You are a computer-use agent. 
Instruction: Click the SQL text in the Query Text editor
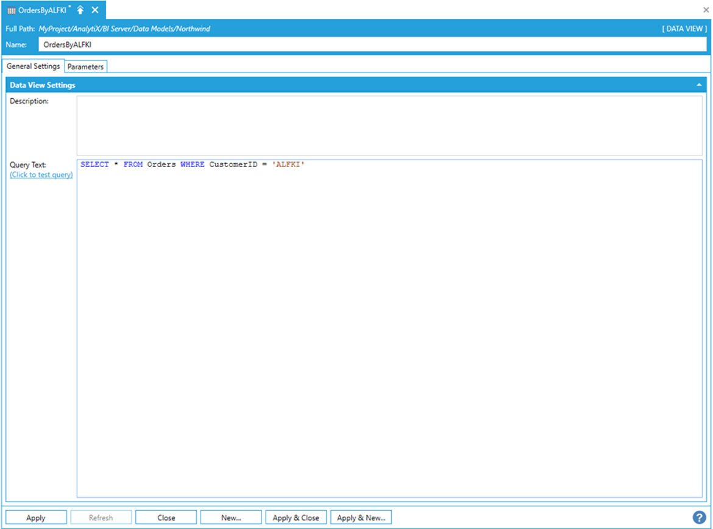point(192,165)
